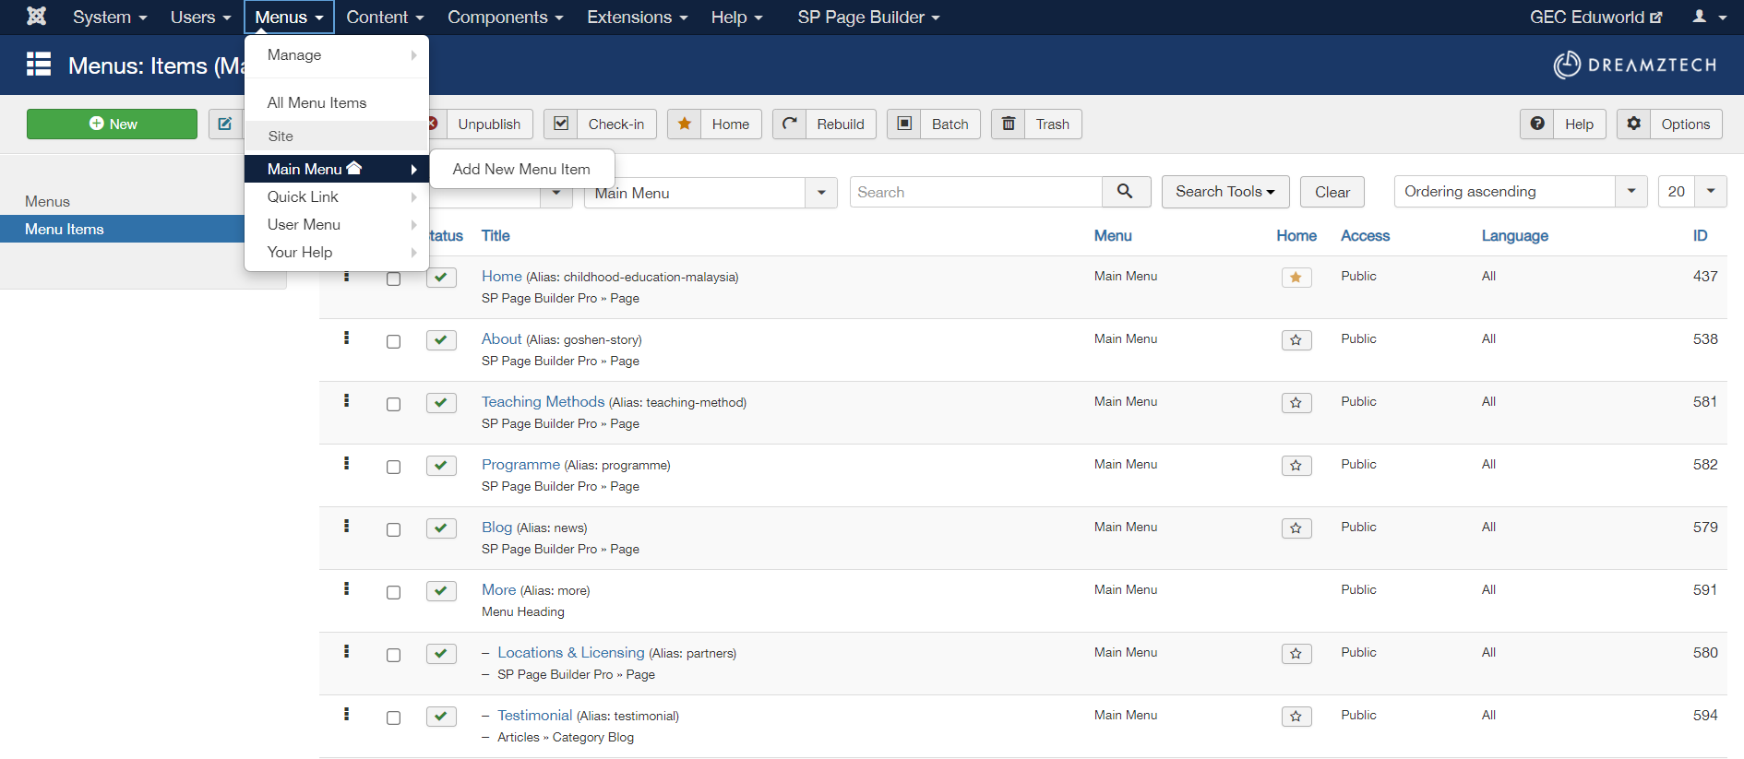Click the menus list grid icon in header
1744x759 pixels.
39,65
